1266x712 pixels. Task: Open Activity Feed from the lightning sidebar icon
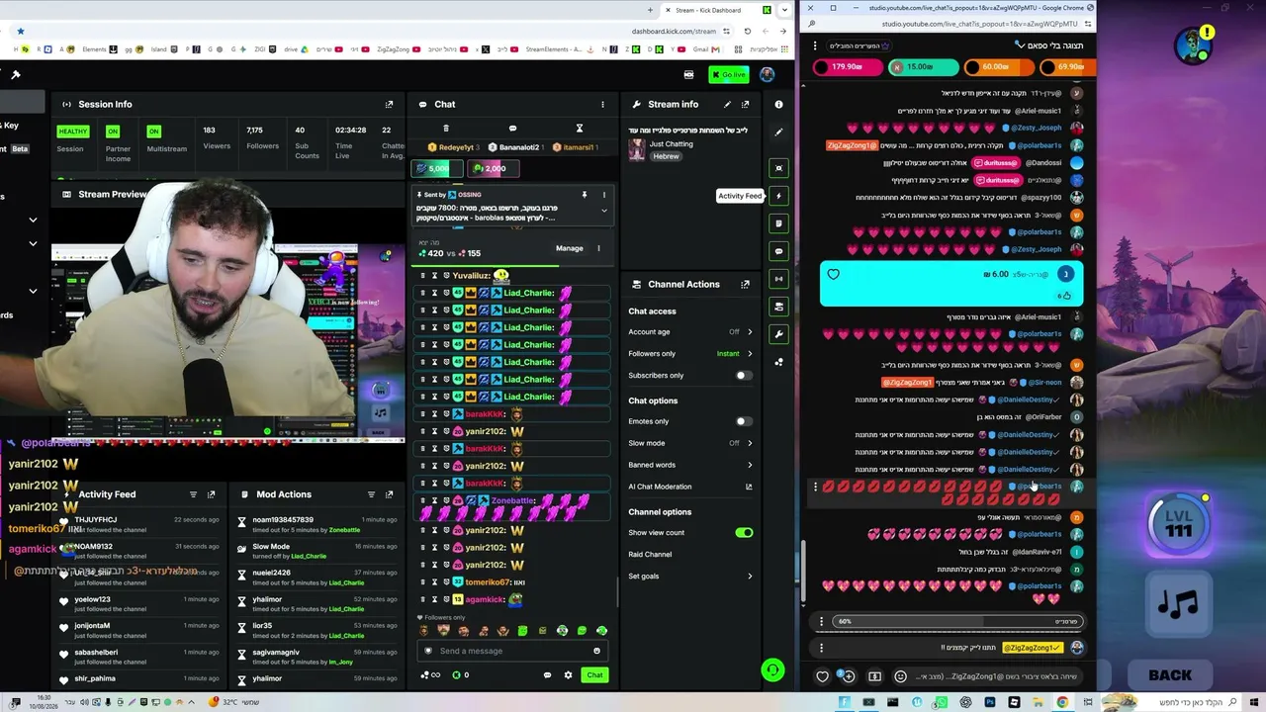point(779,196)
